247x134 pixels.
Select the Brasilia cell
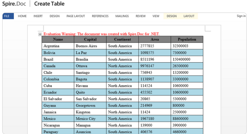click(90, 59)
